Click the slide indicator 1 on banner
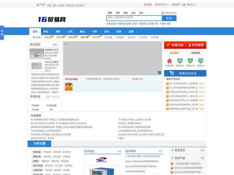This screenshot has height=175, width=234. point(159,73)
